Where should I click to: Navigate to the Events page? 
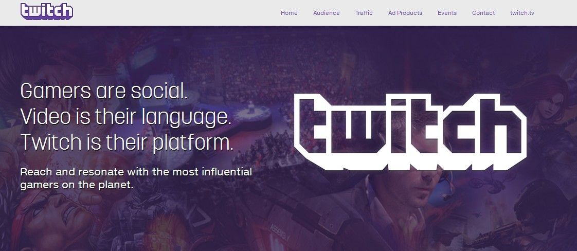(447, 13)
